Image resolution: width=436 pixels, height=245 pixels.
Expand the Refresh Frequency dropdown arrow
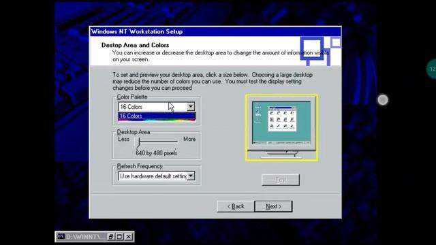(x=191, y=176)
